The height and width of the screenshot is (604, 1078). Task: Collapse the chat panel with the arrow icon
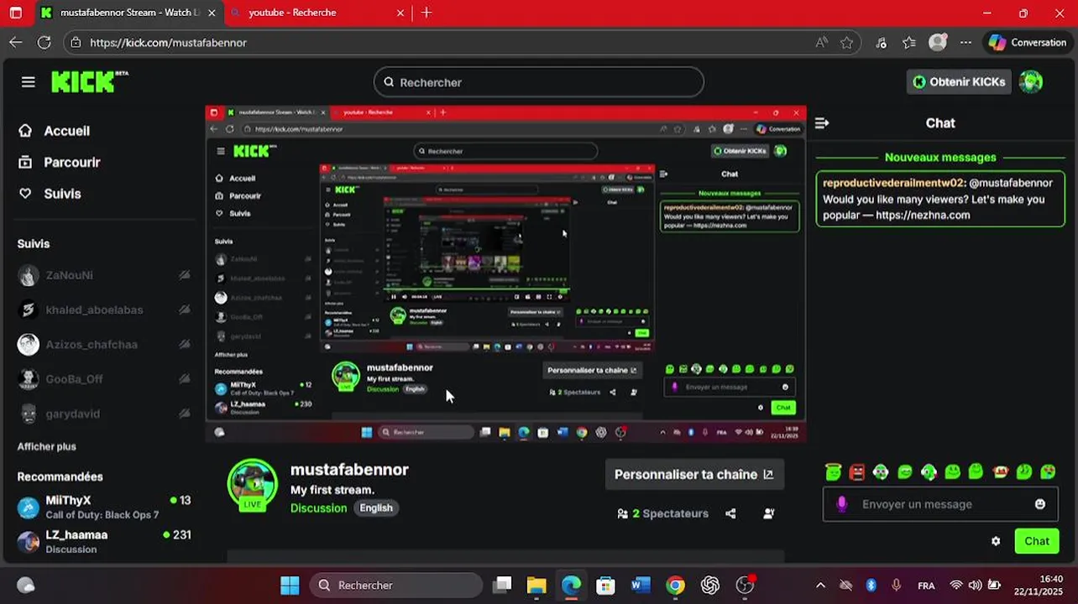tap(822, 123)
